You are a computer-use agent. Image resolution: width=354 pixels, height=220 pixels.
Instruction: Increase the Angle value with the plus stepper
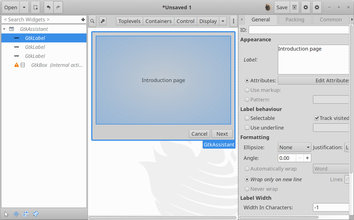[x=307, y=158]
